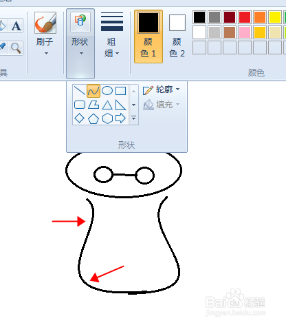Open the 刷子 brush dropdown arrow
The width and height of the screenshot is (286, 325).
(46, 53)
